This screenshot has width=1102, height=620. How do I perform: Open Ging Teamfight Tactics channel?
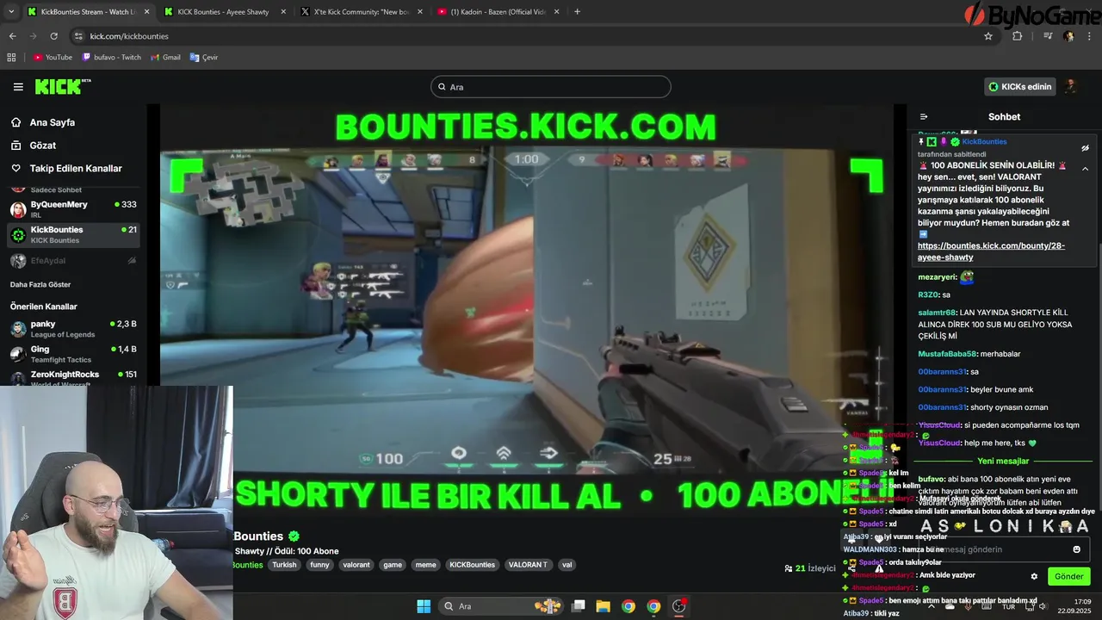pyautogui.click(x=74, y=354)
